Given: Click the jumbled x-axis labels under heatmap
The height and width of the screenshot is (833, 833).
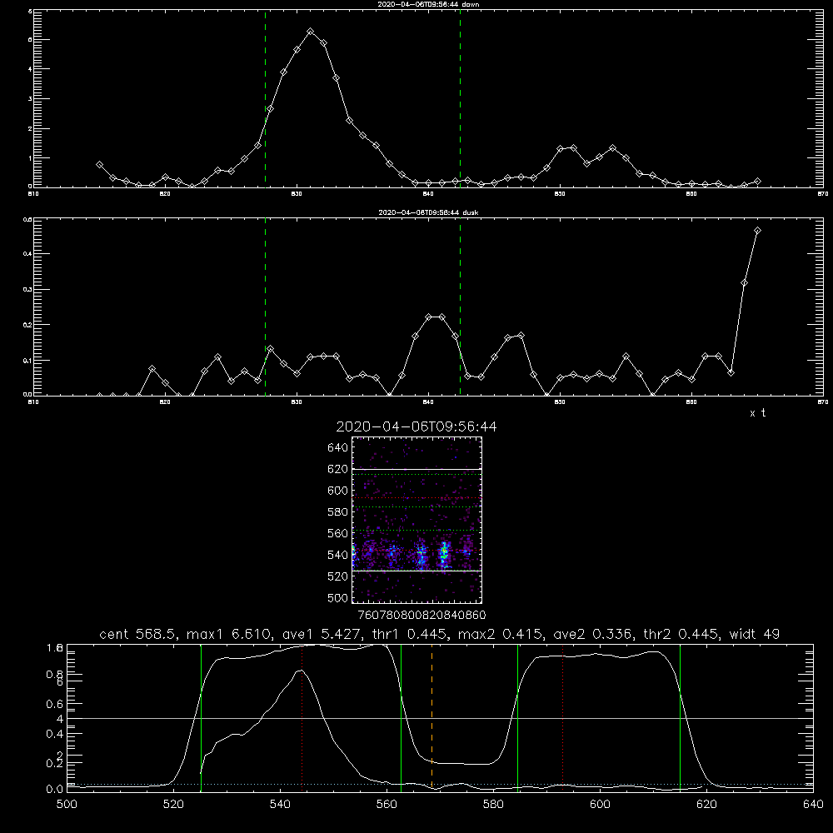Looking at the screenshot, I should coord(421,615).
